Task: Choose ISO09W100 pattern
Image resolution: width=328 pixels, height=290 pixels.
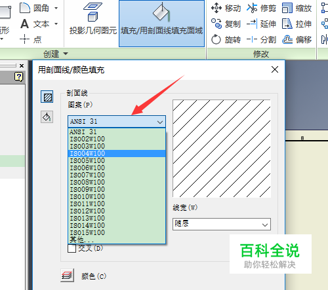Action: [117, 189]
